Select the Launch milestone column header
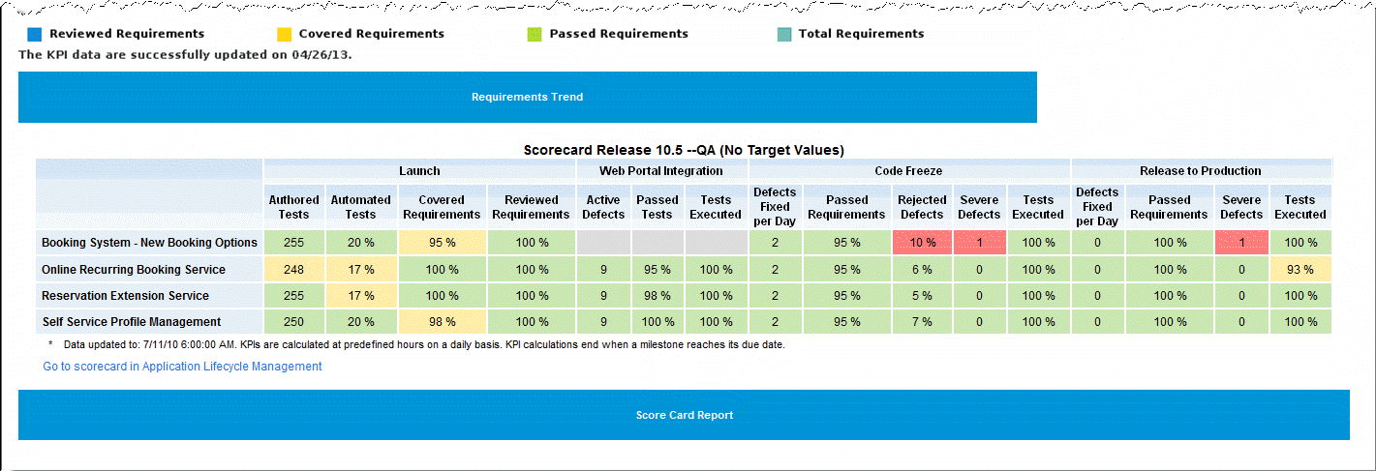Image resolution: width=1376 pixels, height=471 pixels. pos(419,171)
